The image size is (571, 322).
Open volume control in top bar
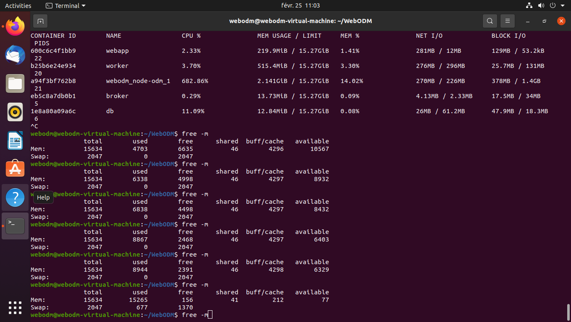click(x=541, y=5)
